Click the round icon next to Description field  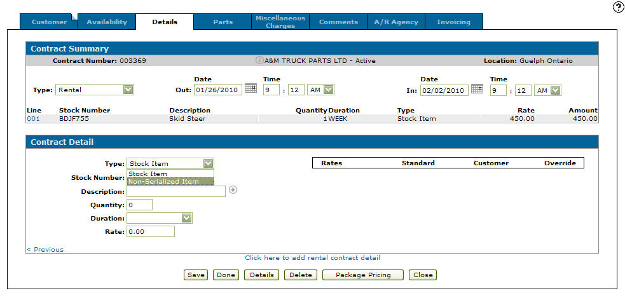click(x=233, y=190)
